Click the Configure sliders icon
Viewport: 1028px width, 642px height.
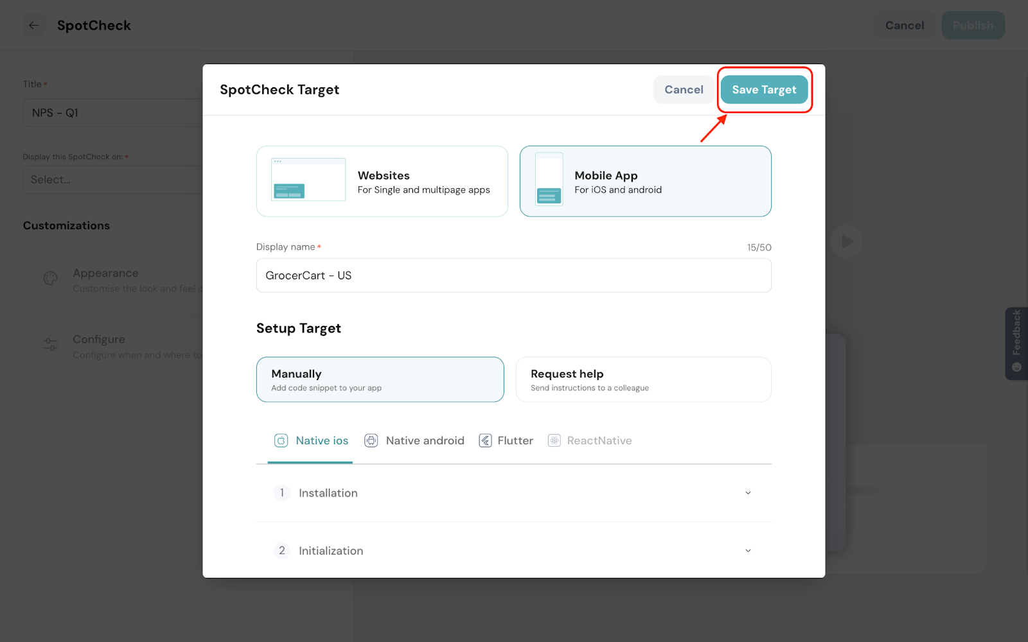tap(50, 345)
